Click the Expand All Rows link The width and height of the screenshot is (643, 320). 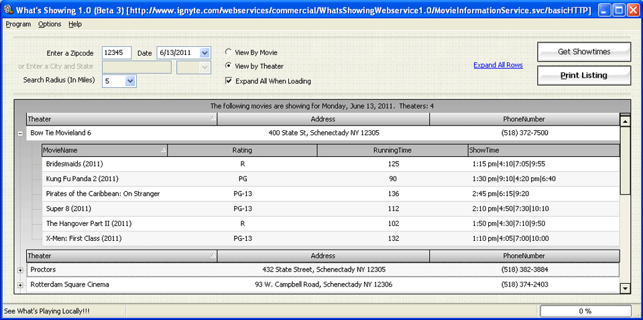pos(498,65)
